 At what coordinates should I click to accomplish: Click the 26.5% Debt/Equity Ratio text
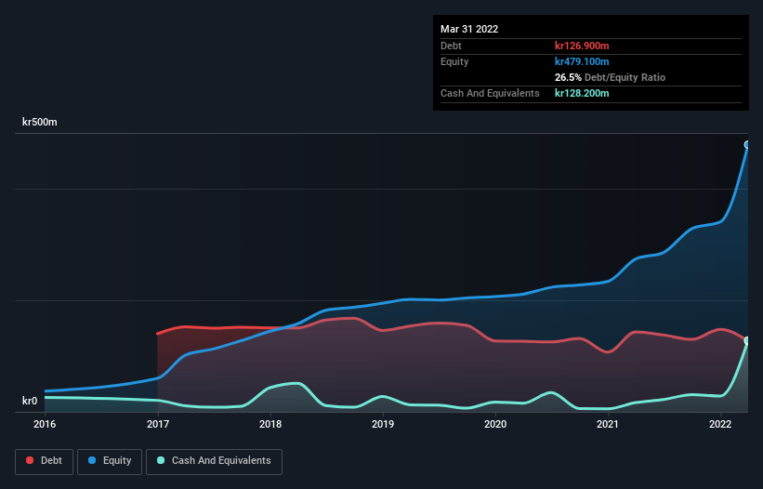tap(610, 77)
